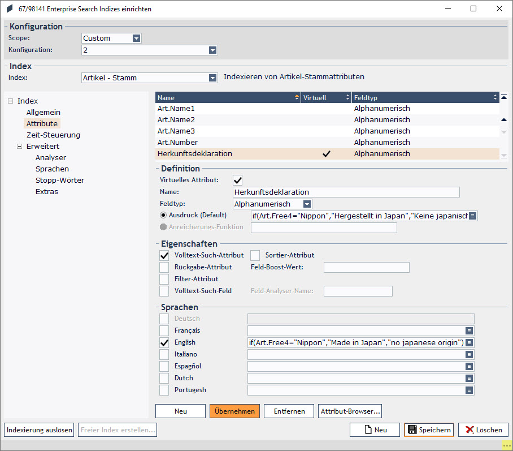
Task: Open text editor icon for Portugesh field
Action: click(469, 390)
